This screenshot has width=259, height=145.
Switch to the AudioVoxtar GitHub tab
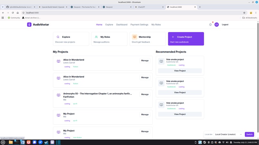click(x=20, y=7)
